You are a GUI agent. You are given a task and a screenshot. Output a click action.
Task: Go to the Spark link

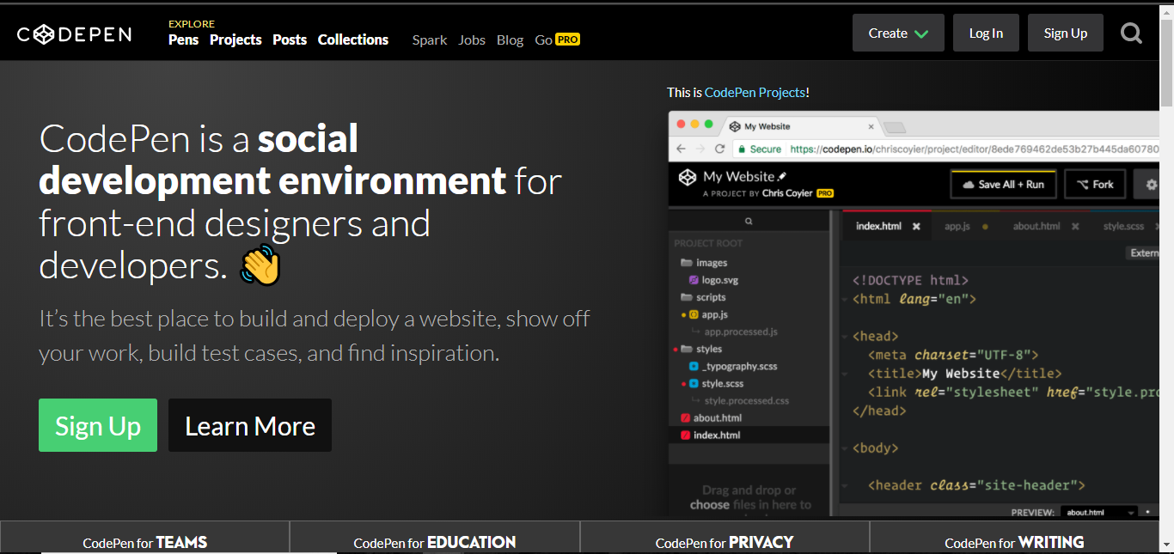point(430,40)
